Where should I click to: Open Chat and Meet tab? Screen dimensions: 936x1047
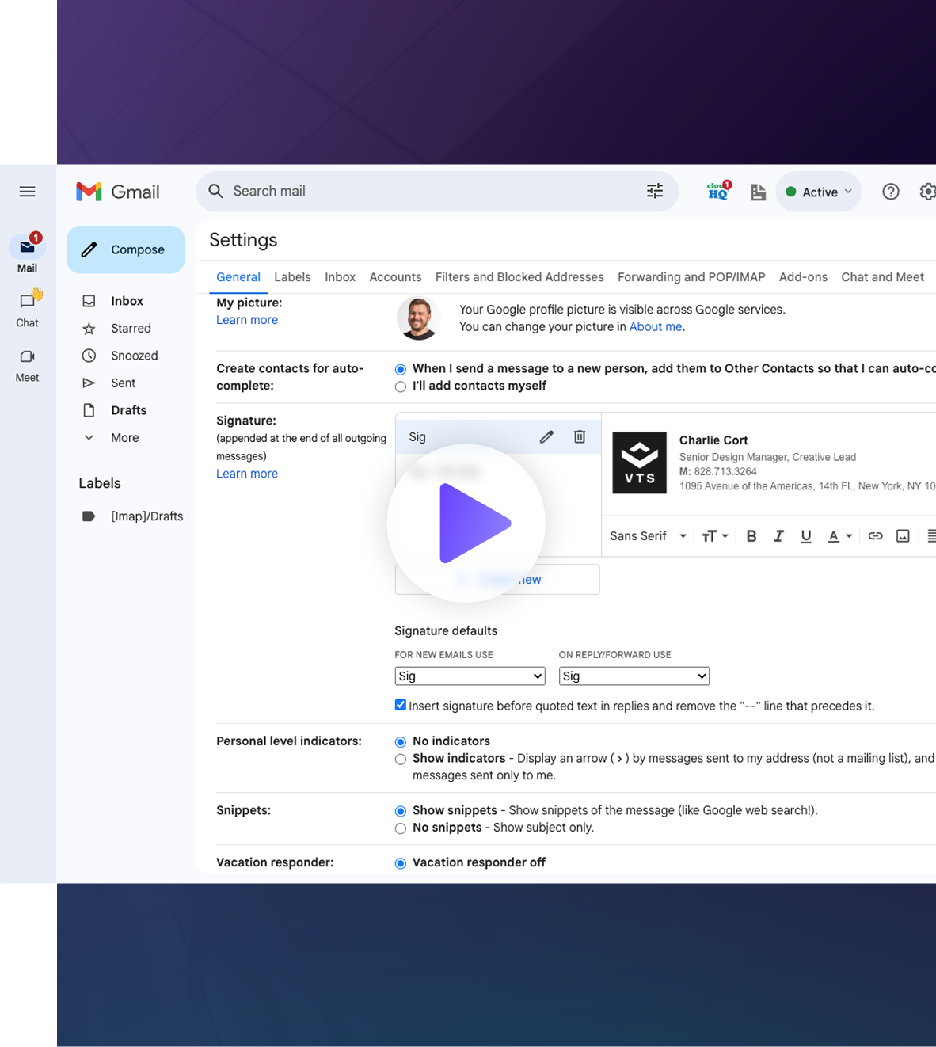click(x=882, y=277)
